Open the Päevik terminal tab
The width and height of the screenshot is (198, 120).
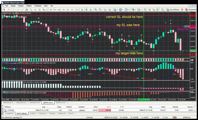[71, 113]
